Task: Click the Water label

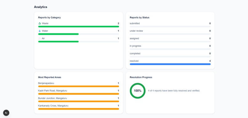Action: click(x=45, y=31)
